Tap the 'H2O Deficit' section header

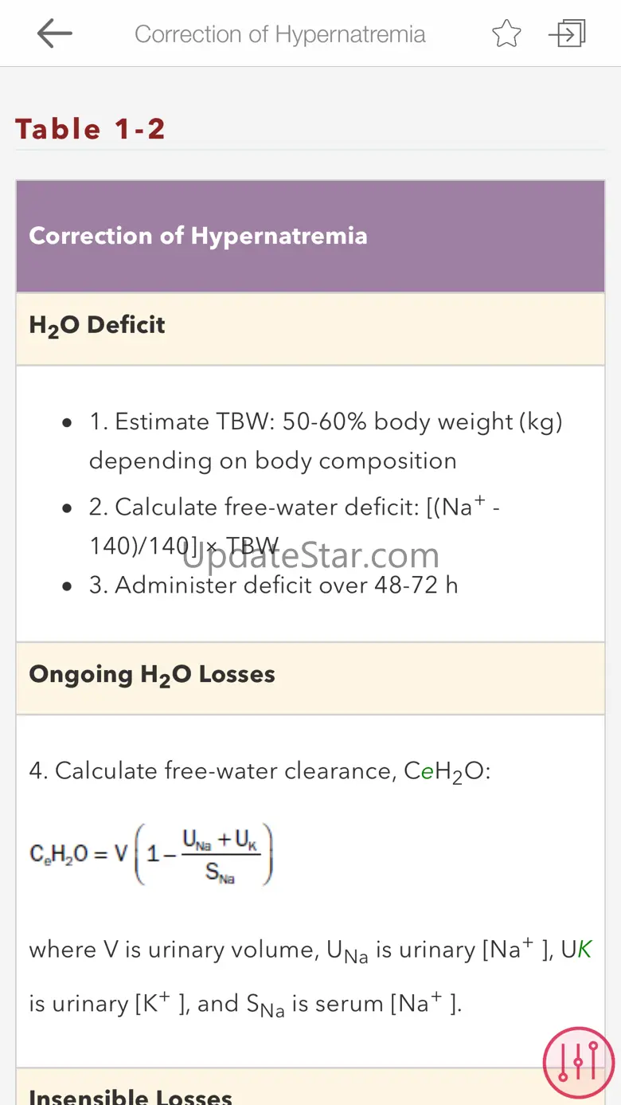tap(97, 325)
